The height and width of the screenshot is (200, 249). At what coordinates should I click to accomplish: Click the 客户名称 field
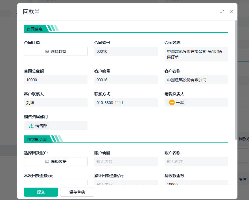[x=196, y=80]
